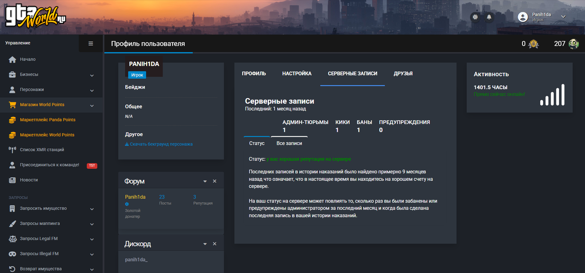Click the Игрок role badge

tap(137, 75)
